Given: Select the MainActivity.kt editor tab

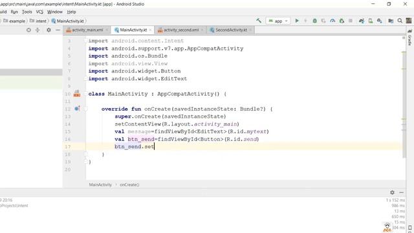Looking at the screenshot, I should [133, 30].
